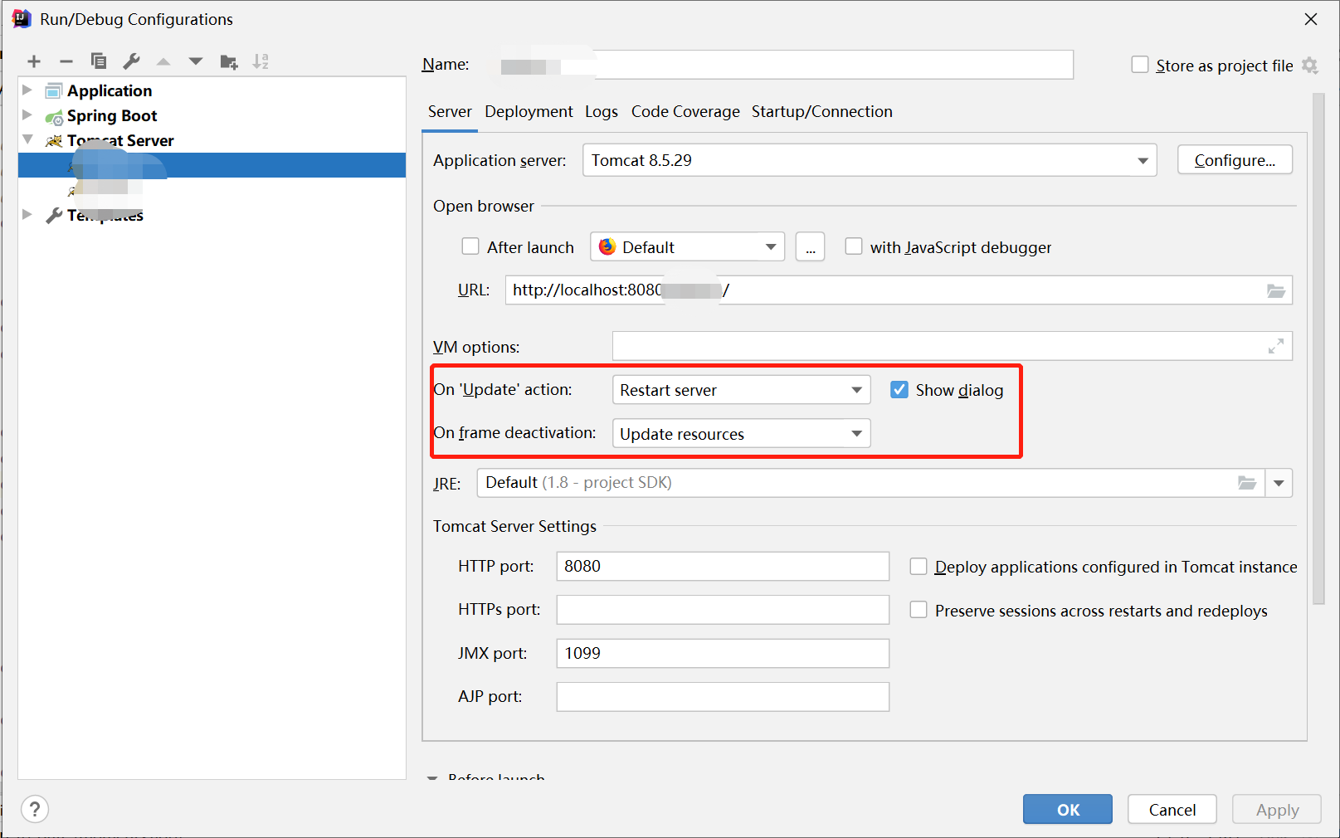Click the Spring Boot icon
Screen dimensions: 1340x838
coord(54,116)
